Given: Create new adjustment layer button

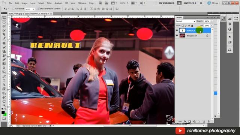Looking at the screenshot, I should coord(194,121).
